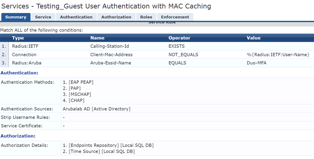Switch to the Enforcement tab
Screen dimensions: 314x159
coord(175,17)
